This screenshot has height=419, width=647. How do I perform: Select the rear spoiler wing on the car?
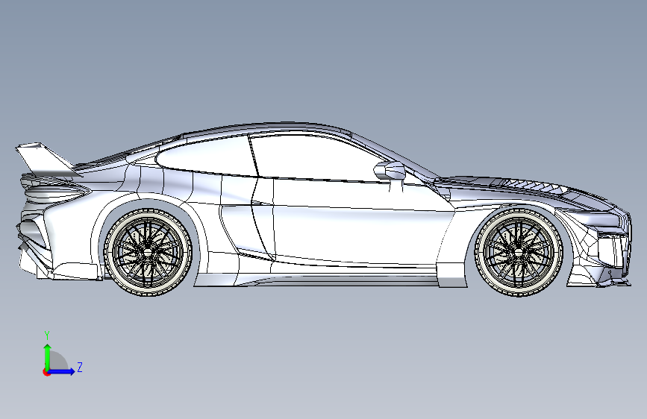pos(48,160)
